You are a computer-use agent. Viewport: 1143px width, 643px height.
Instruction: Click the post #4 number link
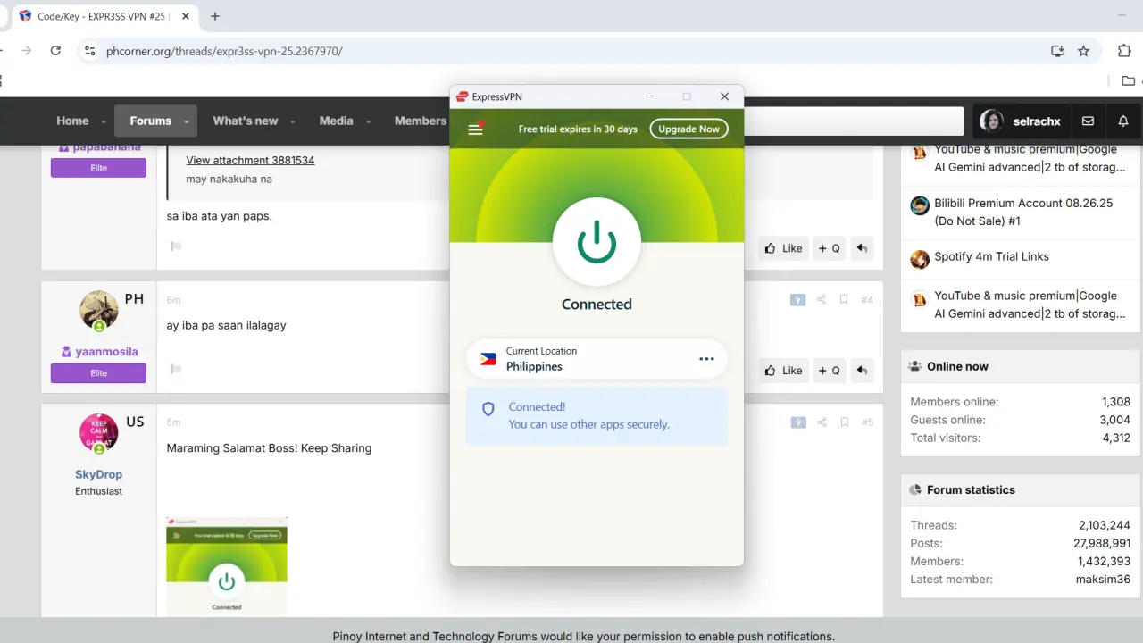(866, 300)
